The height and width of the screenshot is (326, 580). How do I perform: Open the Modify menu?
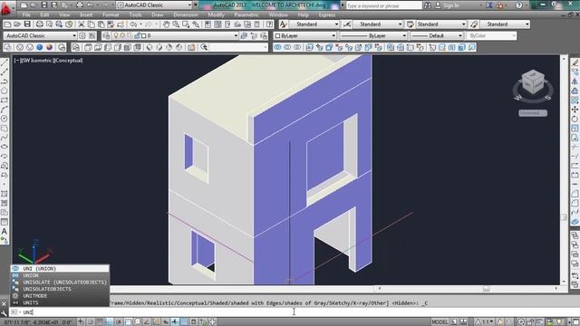[216, 14]
